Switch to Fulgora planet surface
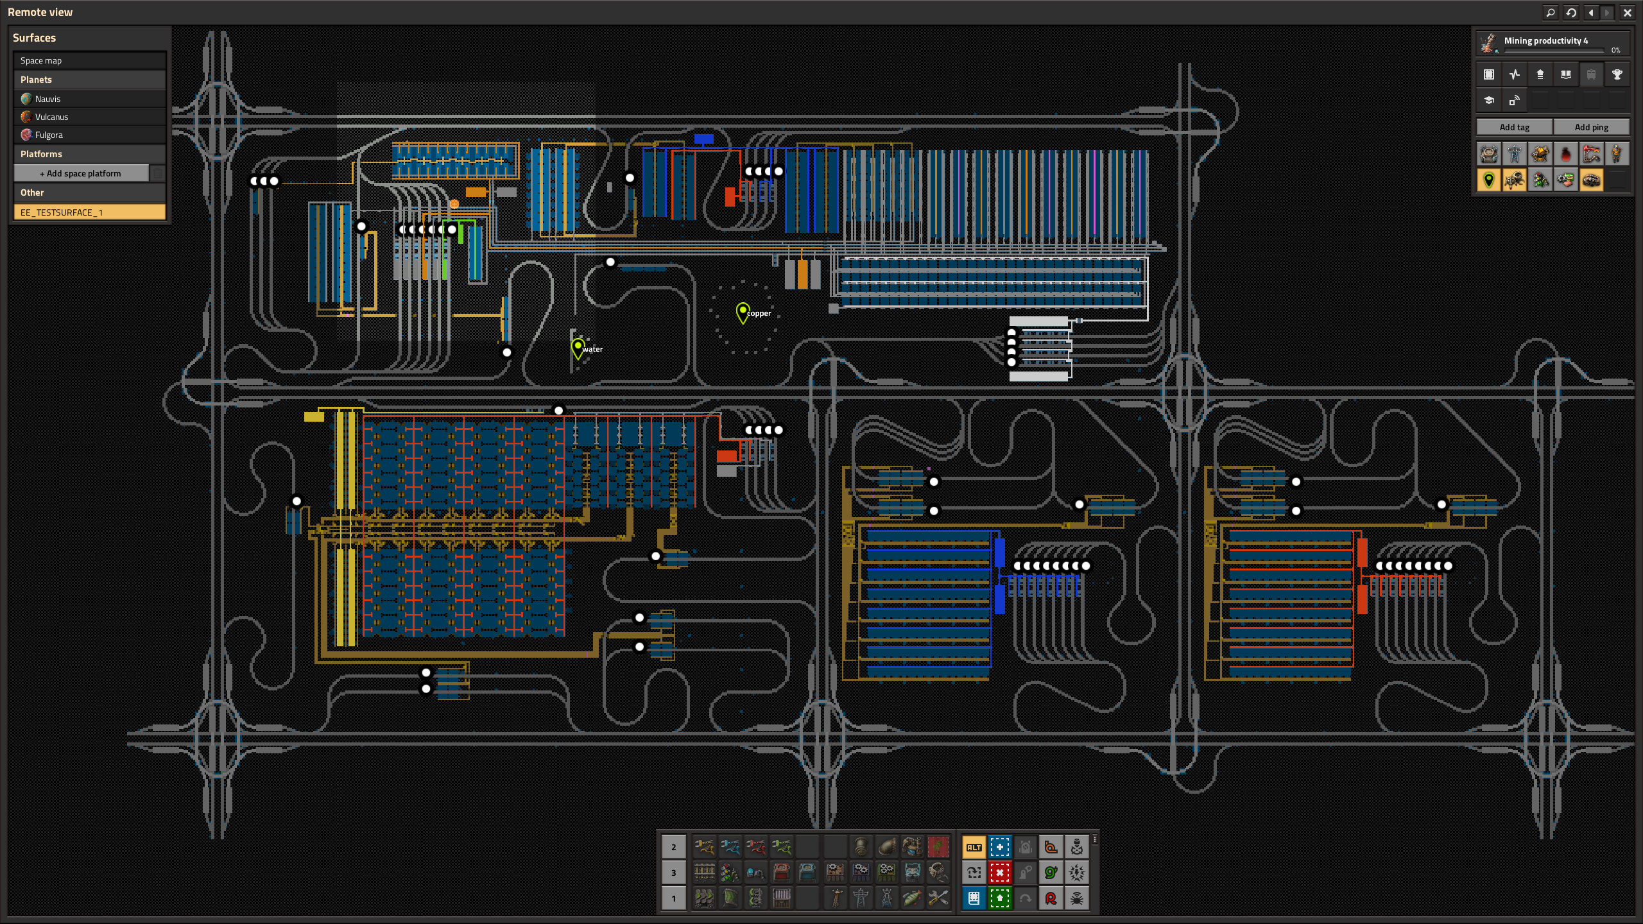The width and height of the screenshot is (1643, 924). coord(90,135)
